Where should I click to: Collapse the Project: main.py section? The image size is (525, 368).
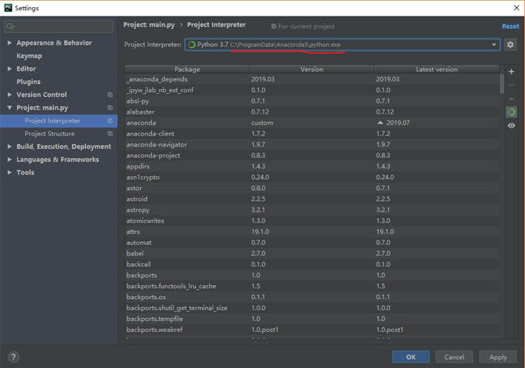click(9, 108)
